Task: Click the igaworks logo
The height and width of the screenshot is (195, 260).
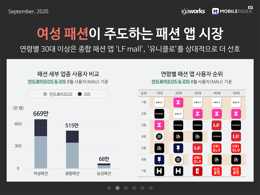Action: [193, 11]
